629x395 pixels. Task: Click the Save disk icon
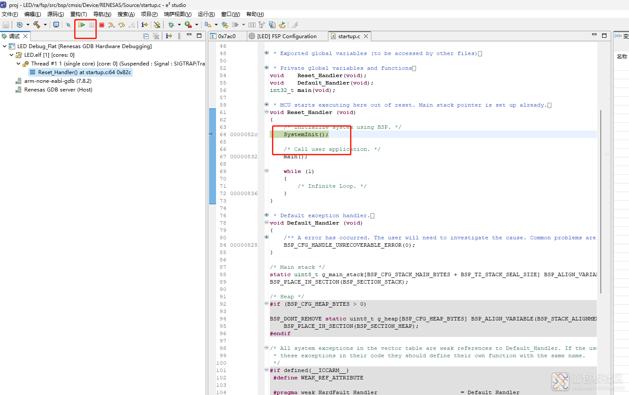tap(6, 25)
